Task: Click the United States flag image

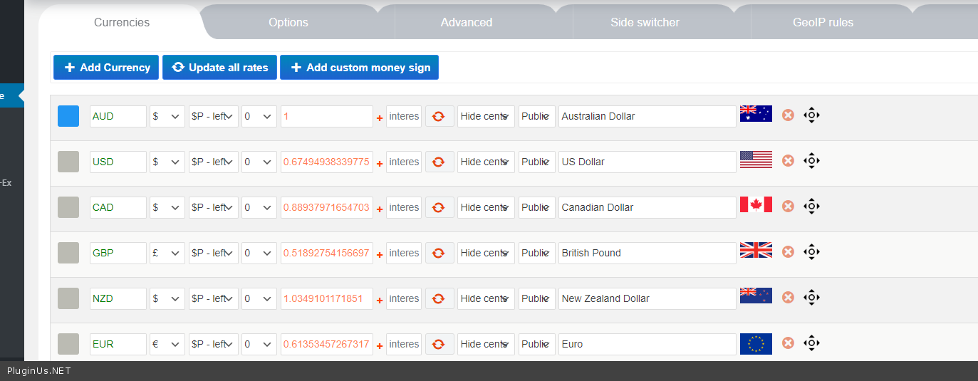Action: coord(756,160)
